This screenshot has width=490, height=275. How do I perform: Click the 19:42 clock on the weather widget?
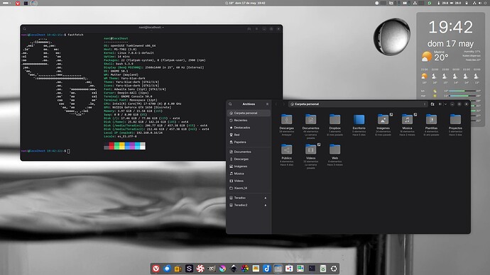pyautogui.click(x=450, y=27)
